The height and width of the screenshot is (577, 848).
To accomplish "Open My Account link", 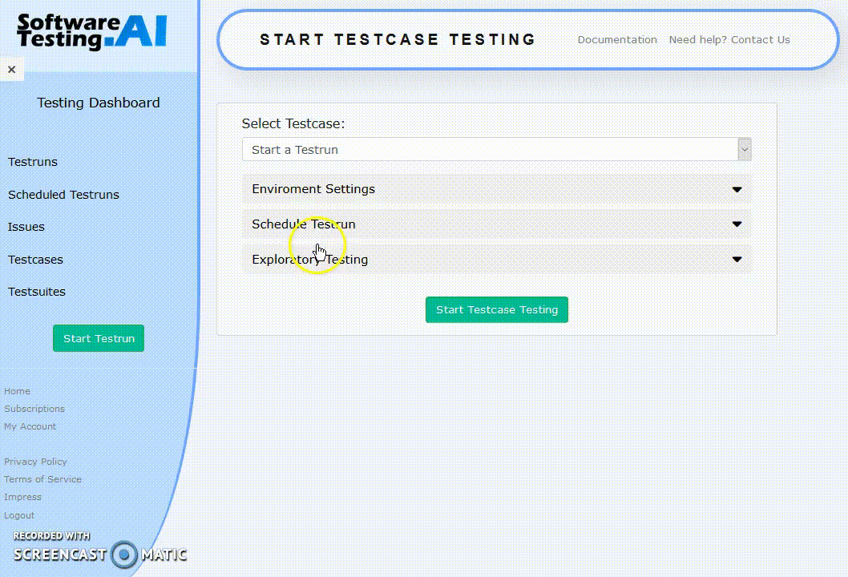I will pos(30,426).
